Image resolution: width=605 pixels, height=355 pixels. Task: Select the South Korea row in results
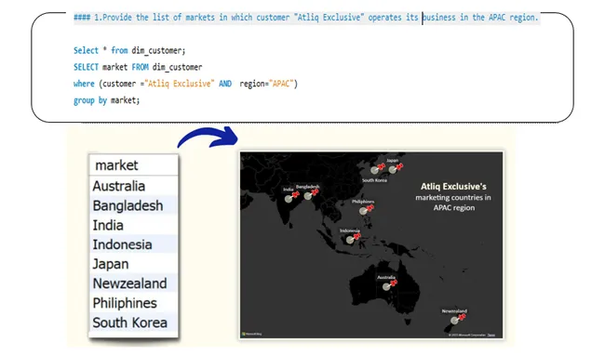coord(133,322)
